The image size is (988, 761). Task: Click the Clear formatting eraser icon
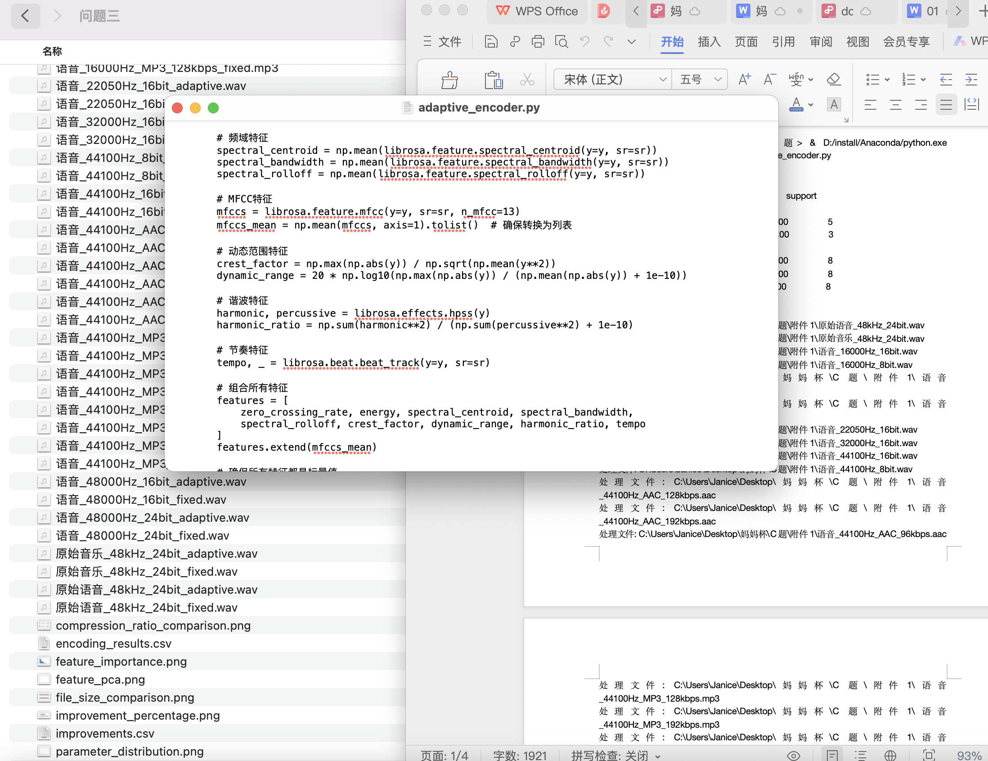(833, 80)
